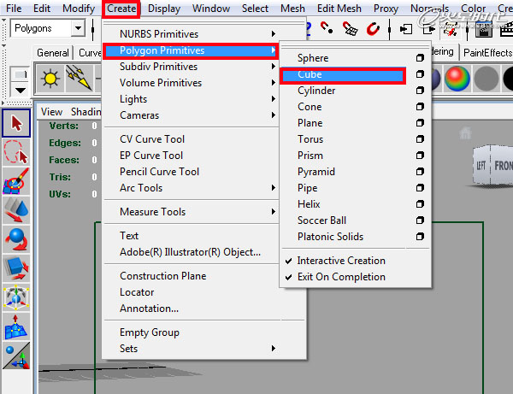Open the Proxy menu
513x394 pixels.
tap(386, 9)
